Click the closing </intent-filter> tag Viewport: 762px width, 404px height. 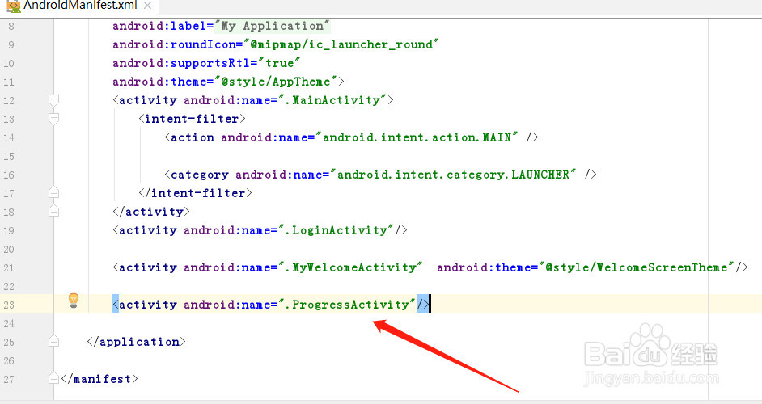[196, 193]
